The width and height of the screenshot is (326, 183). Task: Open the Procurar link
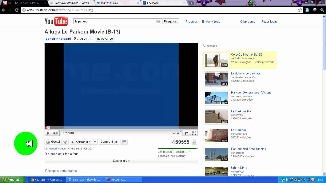click(191, 22)
